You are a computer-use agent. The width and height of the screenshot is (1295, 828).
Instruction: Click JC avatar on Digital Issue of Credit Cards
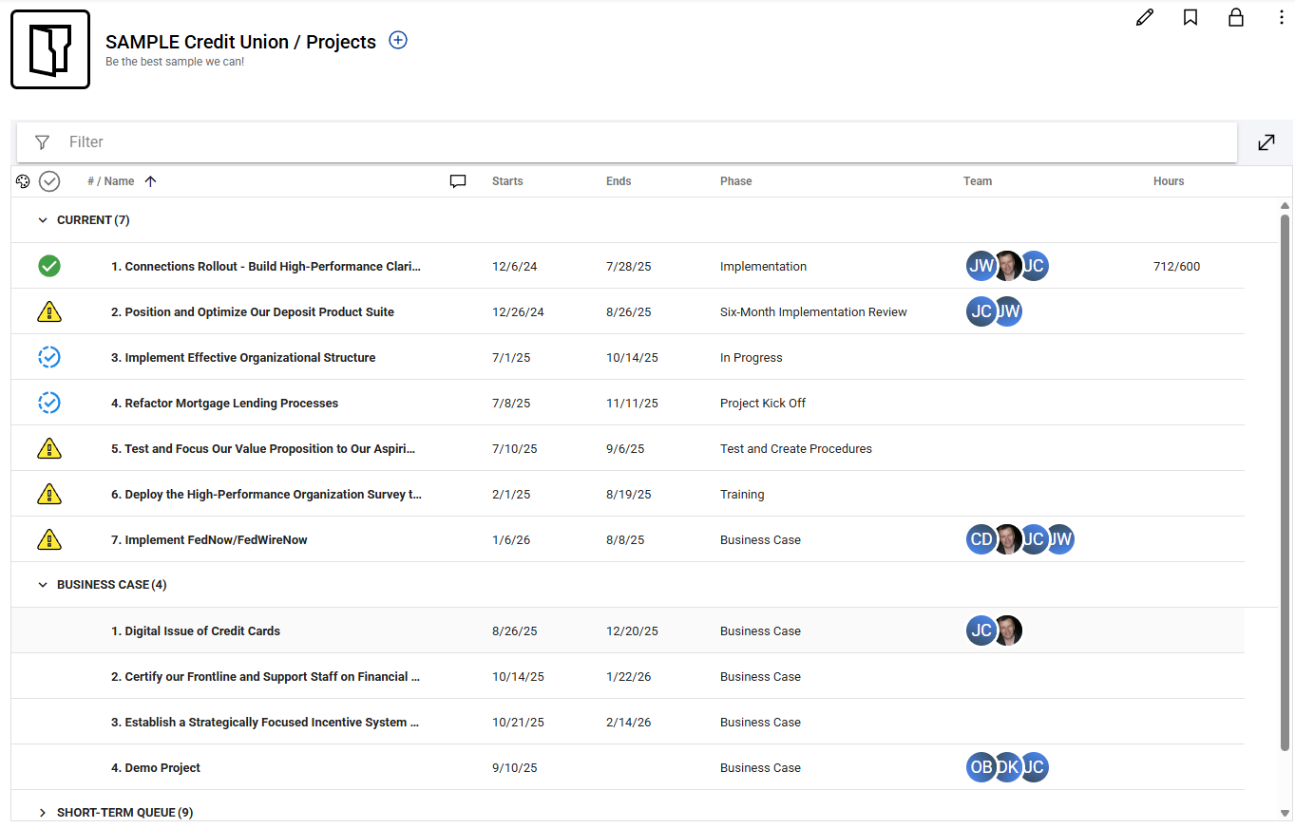coord(981,630)
